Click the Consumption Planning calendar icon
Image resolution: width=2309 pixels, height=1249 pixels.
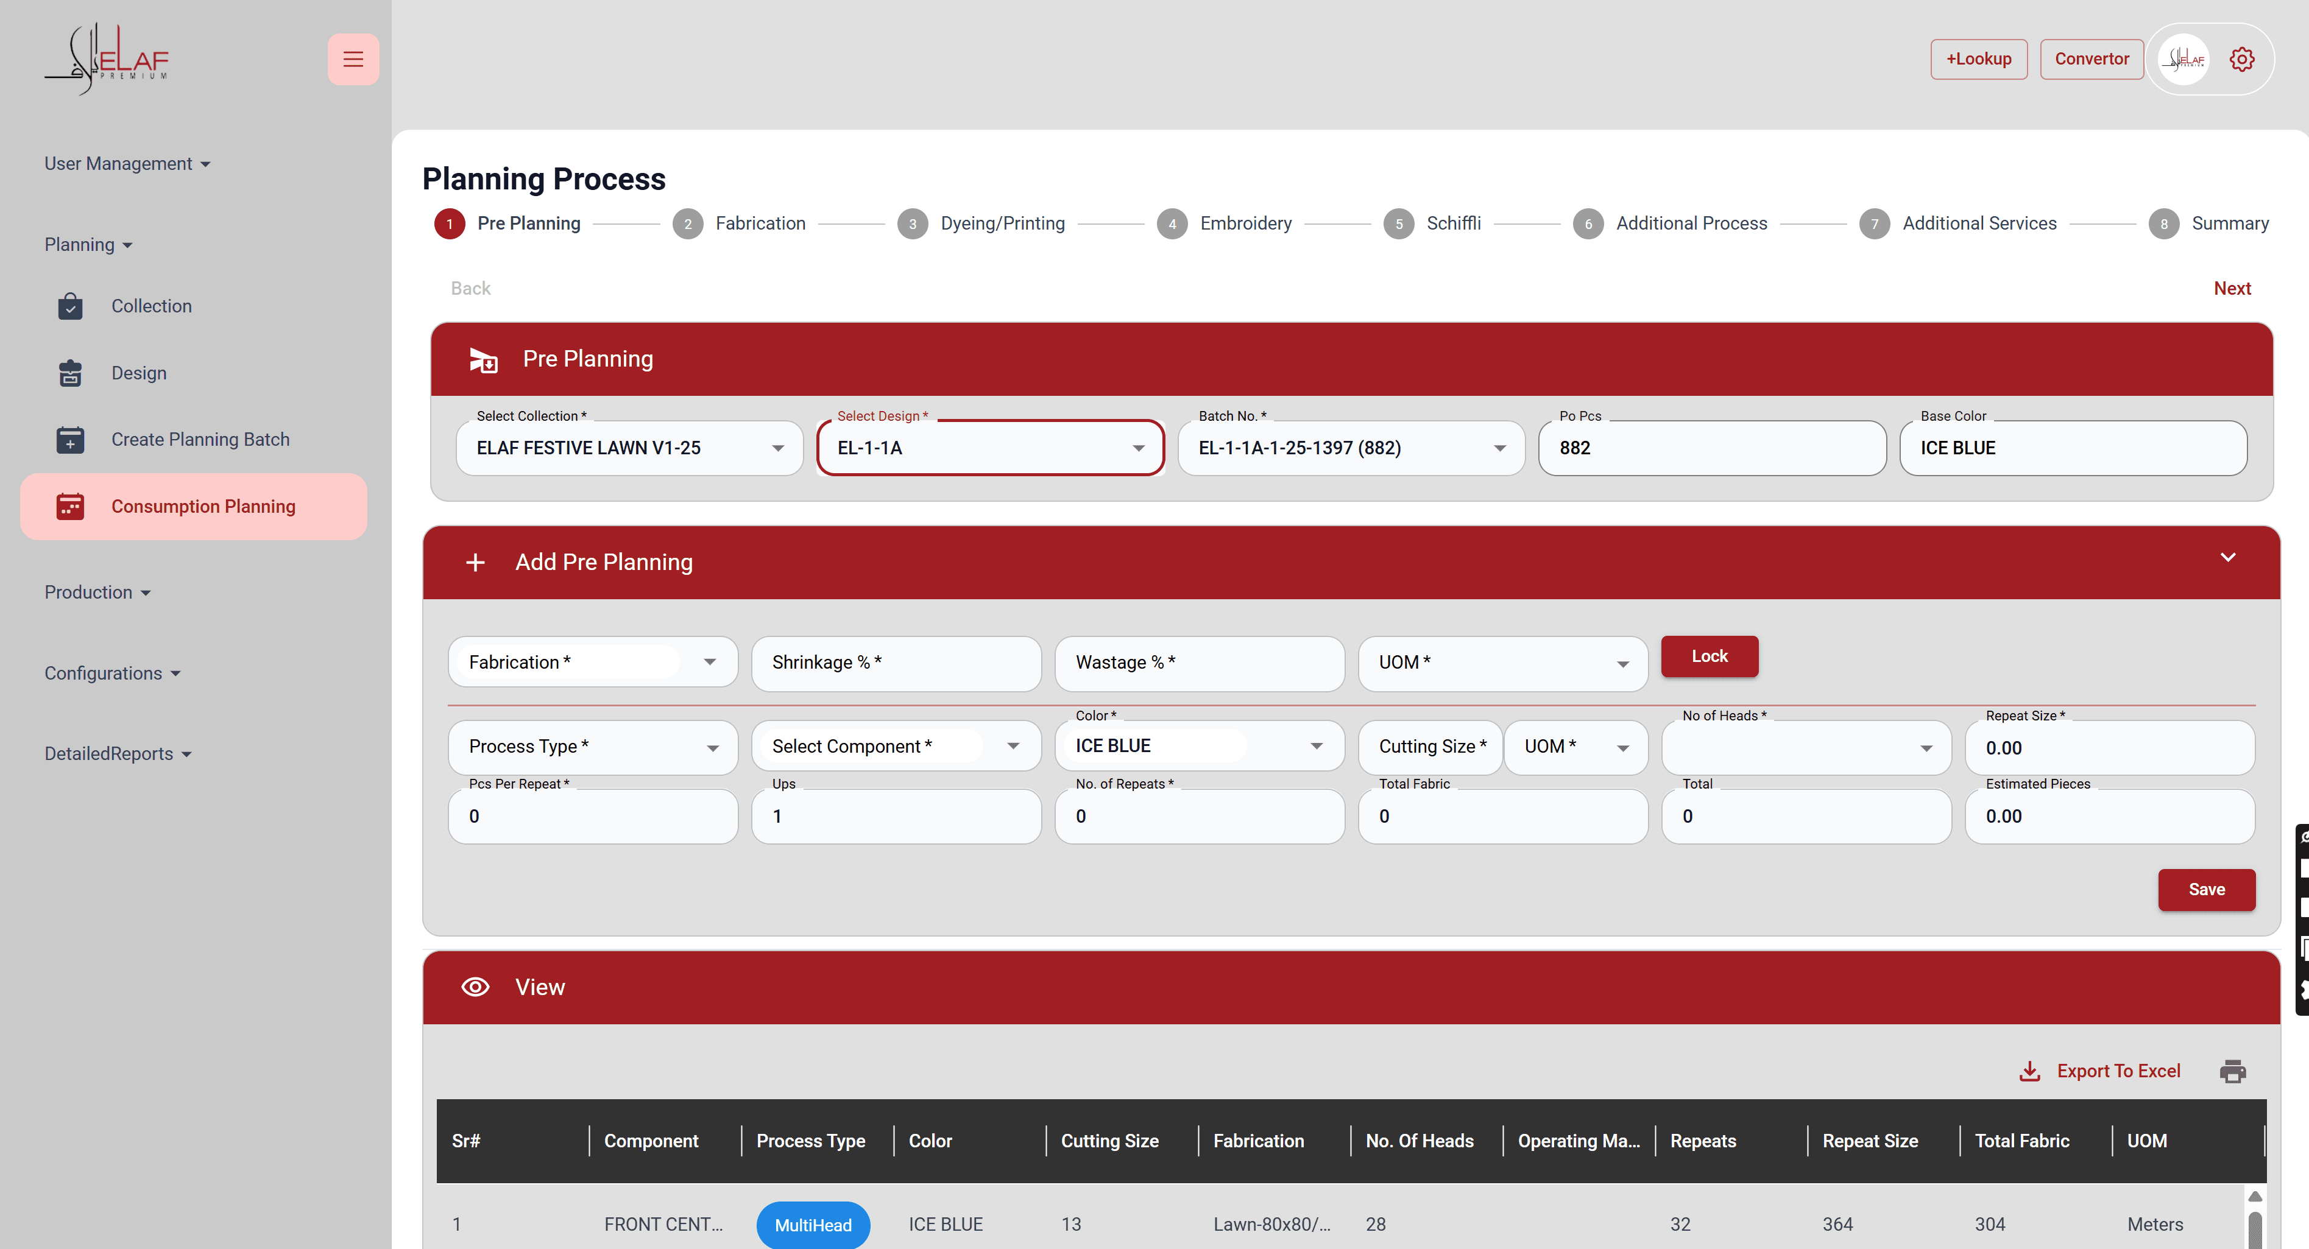70,506
